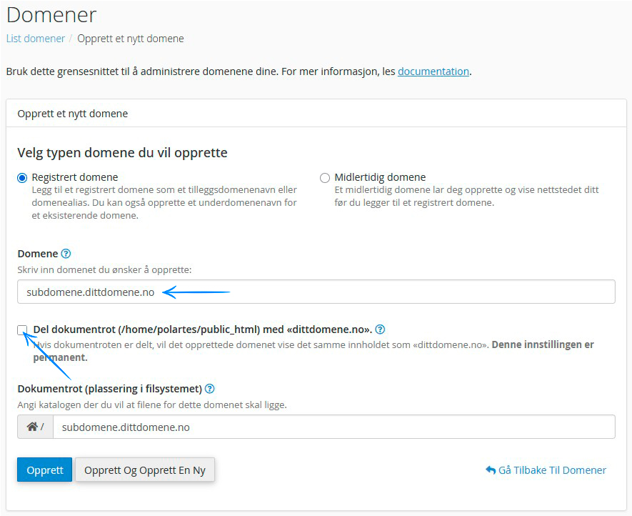The width and height of the screenshot is (632, 516).
Task: Click the bold Domene field label
Action: [x=37, y=253]
